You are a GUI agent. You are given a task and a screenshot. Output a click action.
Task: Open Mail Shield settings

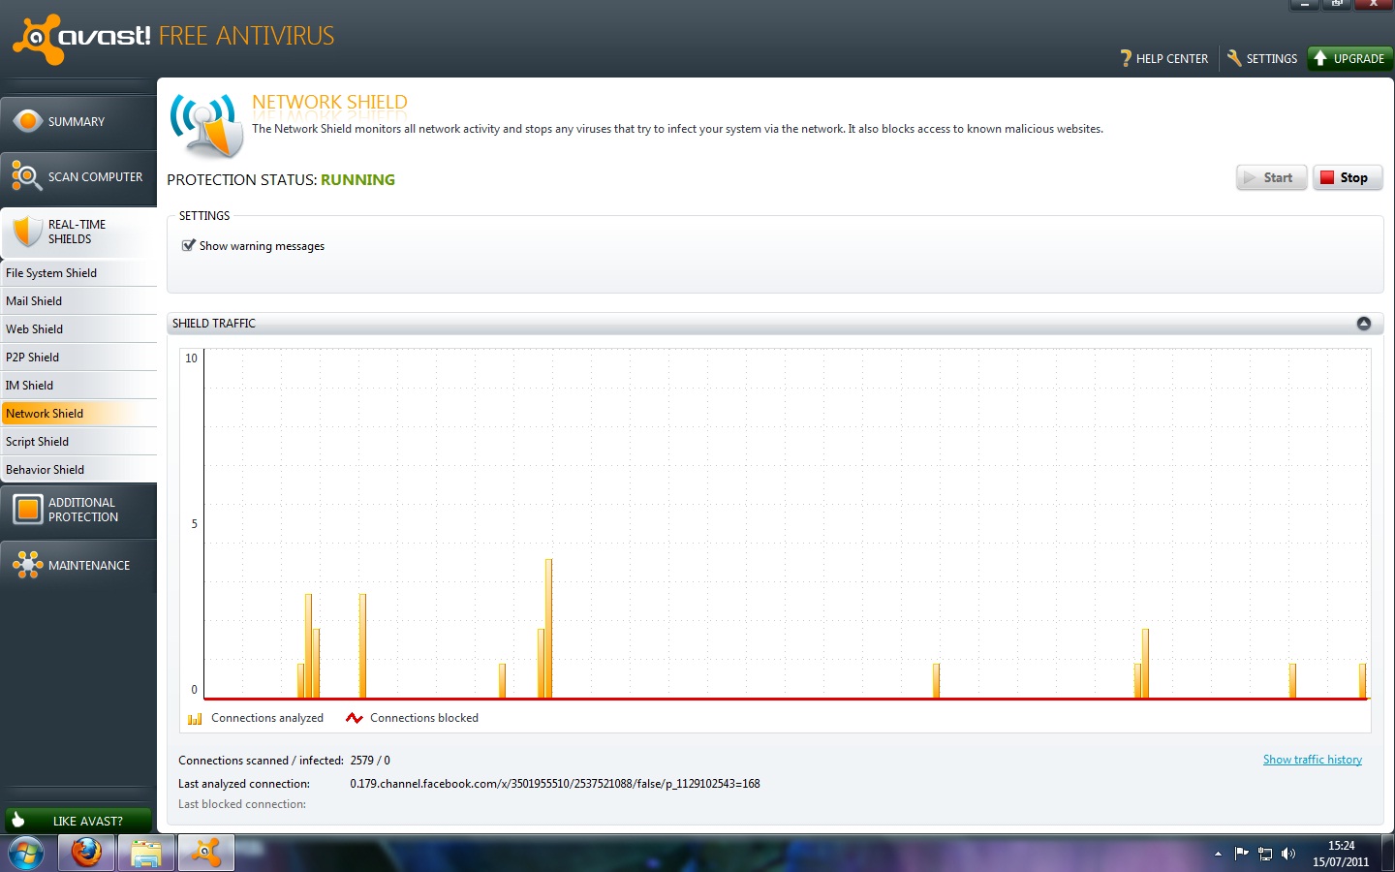(x=78, y=301)
